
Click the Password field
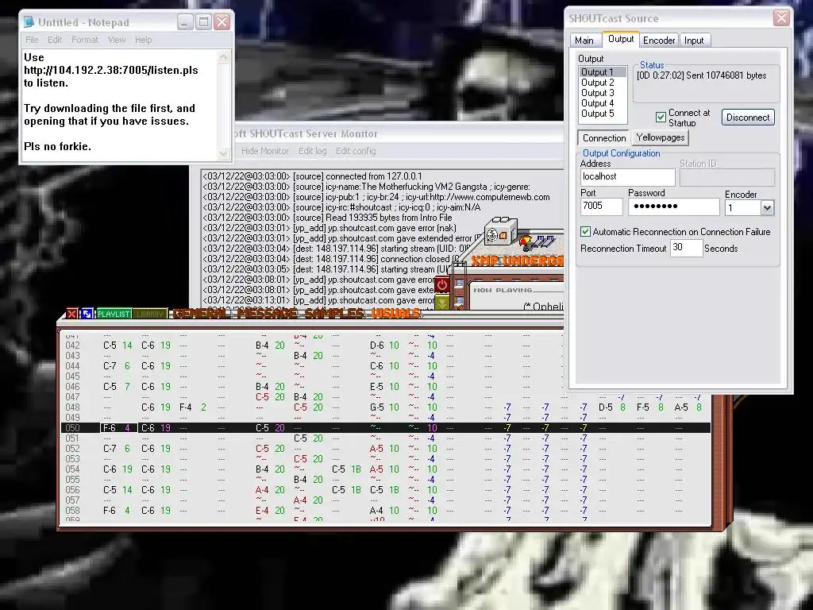[674, 207]
